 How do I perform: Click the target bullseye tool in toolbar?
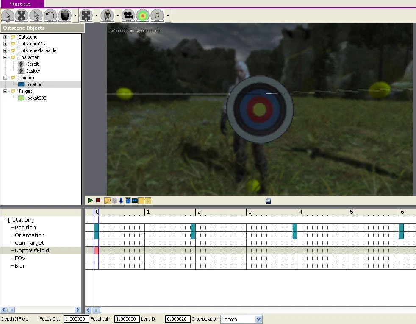click(x=143, y=15)
